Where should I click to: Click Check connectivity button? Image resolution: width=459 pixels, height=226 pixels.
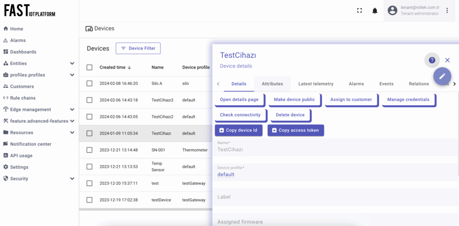click(x=240, y=115)
